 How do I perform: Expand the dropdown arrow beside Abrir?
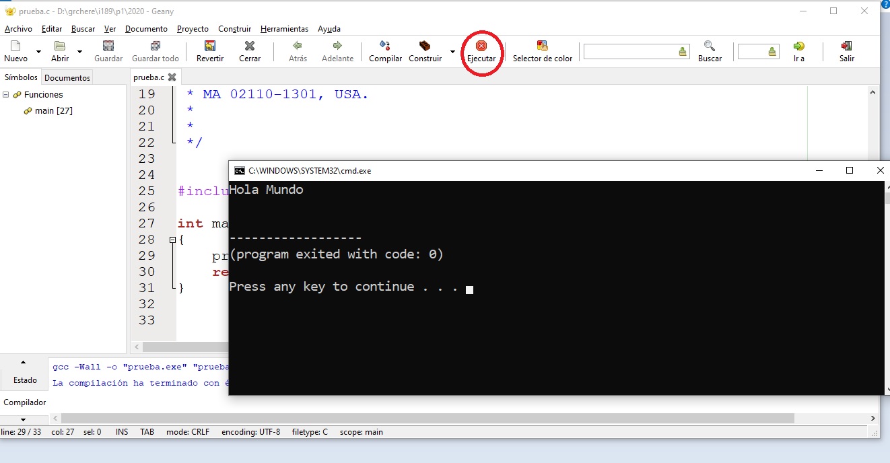point(79,52)
